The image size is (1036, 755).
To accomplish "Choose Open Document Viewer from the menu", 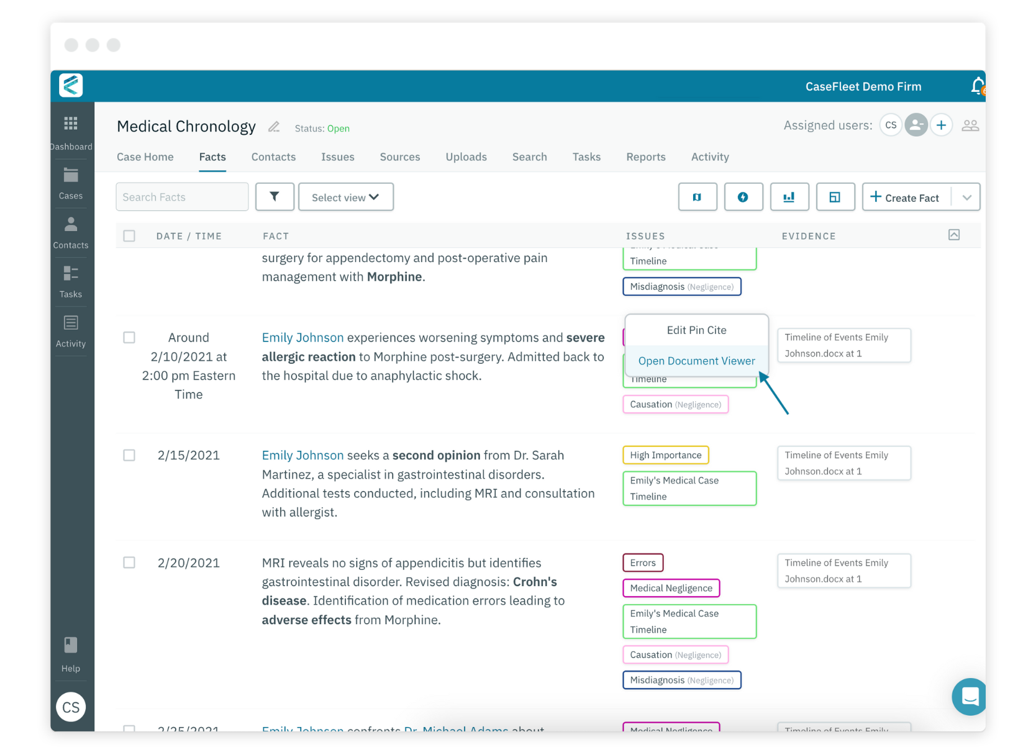I will pos(696,361).
